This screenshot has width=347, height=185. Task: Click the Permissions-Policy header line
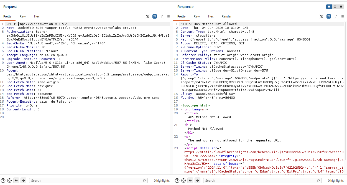click(x=238, y=59)
